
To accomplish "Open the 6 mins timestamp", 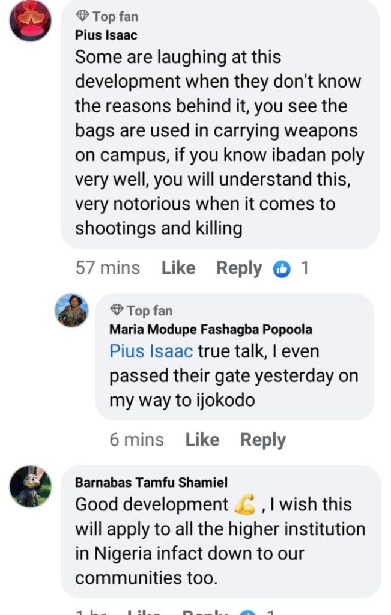I will (136, 440).
